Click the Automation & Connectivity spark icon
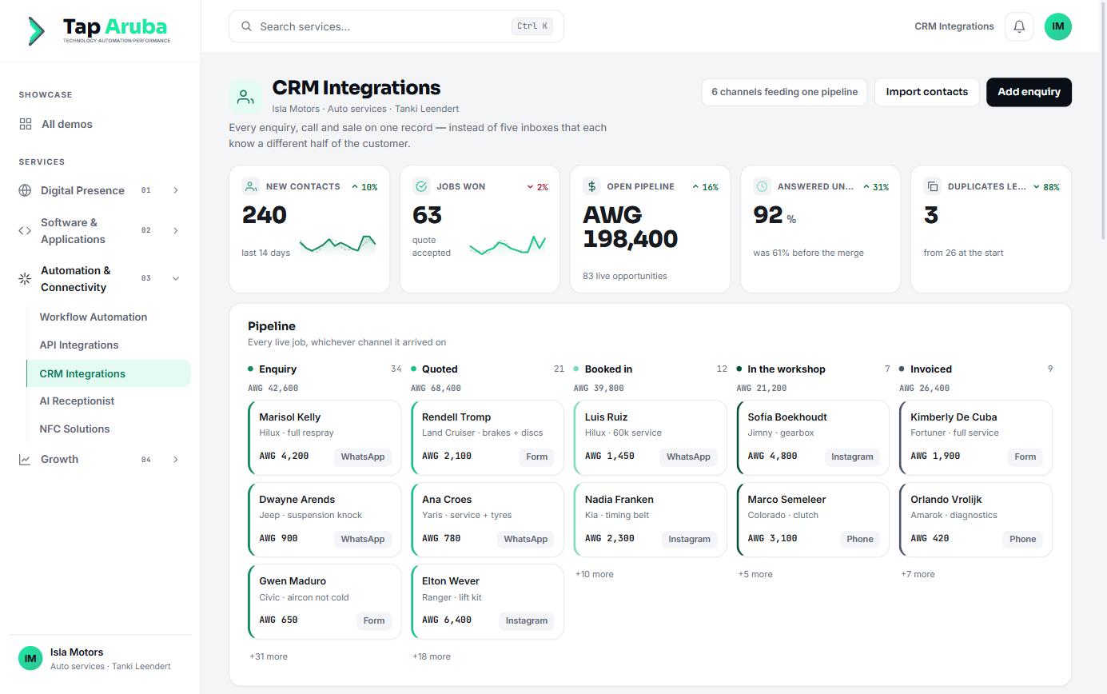 [25, 278]
